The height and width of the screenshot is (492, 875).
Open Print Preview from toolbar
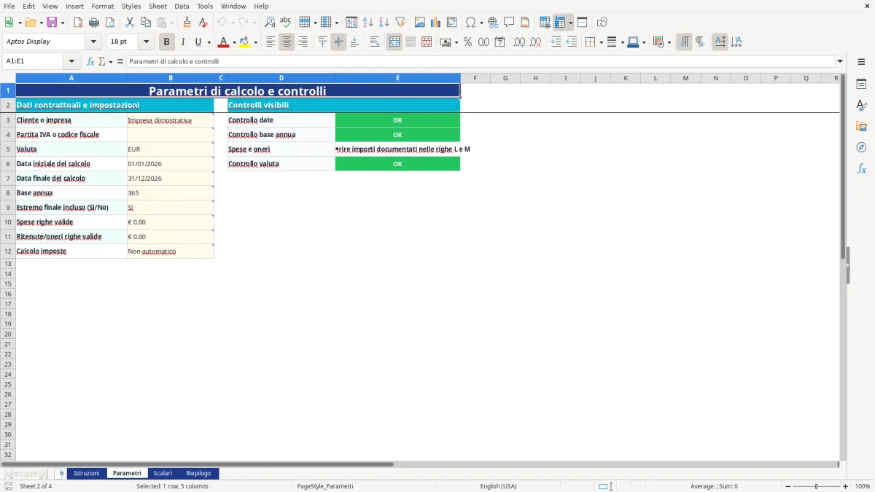click(110, 23)
